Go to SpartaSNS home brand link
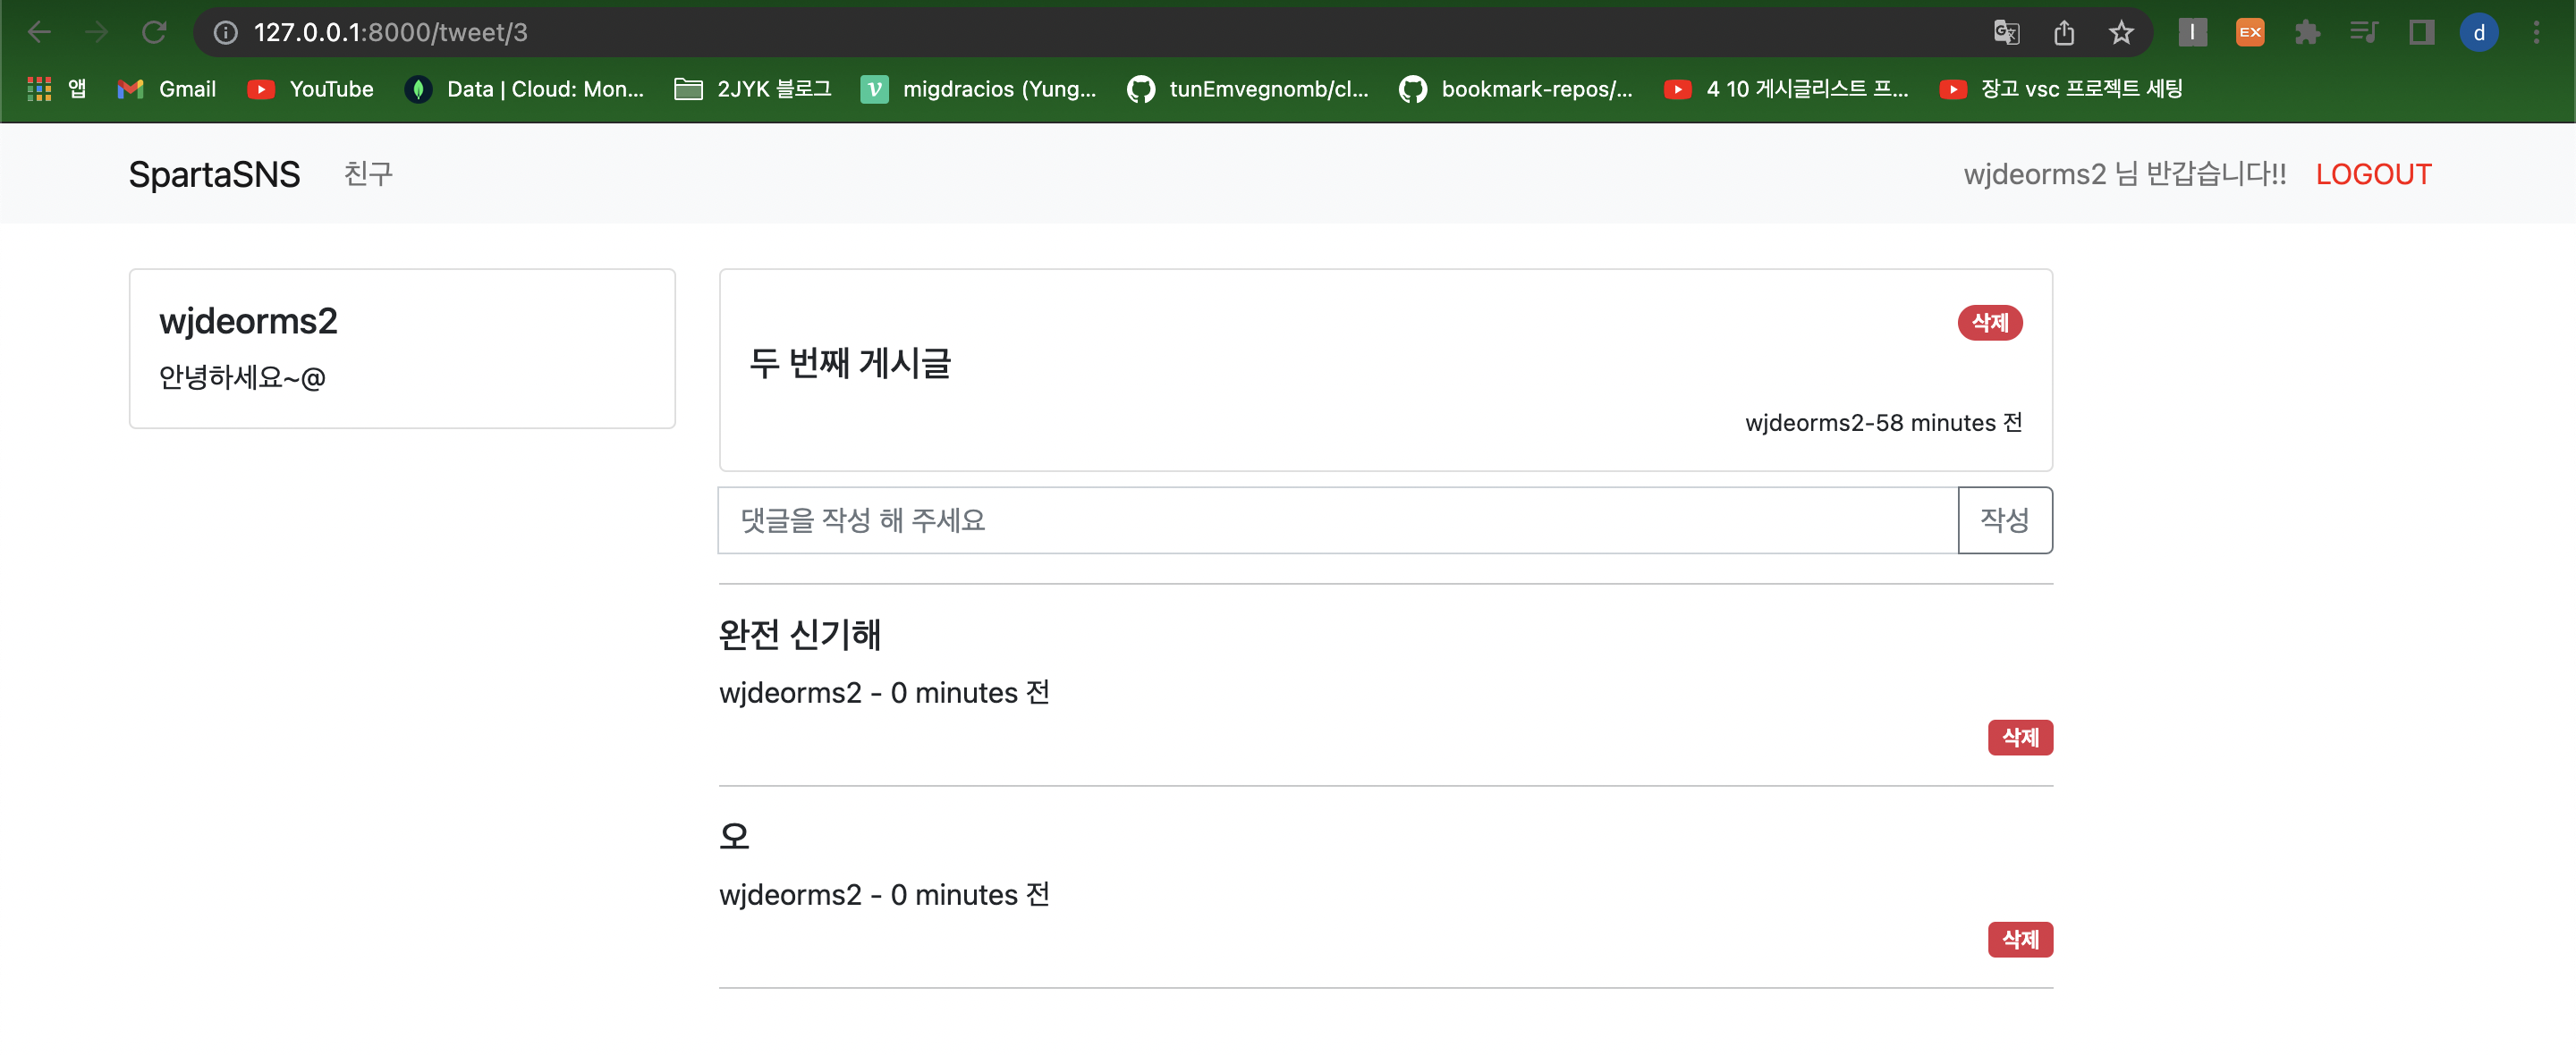Viewport: 2576px width, 1055px height. (x=214, y=174)
